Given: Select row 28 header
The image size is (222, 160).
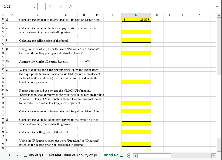Looking at the screenshot, I should pos(3,19).
